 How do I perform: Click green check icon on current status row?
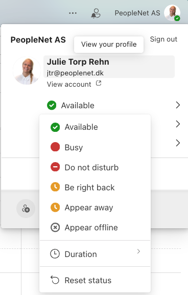click(x=52, y=105)
